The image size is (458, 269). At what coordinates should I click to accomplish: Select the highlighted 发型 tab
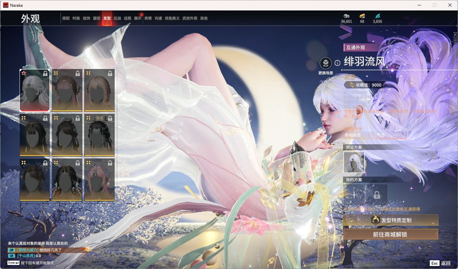107,18
